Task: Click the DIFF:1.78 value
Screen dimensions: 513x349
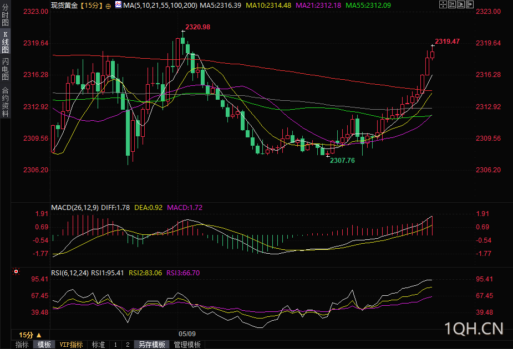Action: (115, 208)
